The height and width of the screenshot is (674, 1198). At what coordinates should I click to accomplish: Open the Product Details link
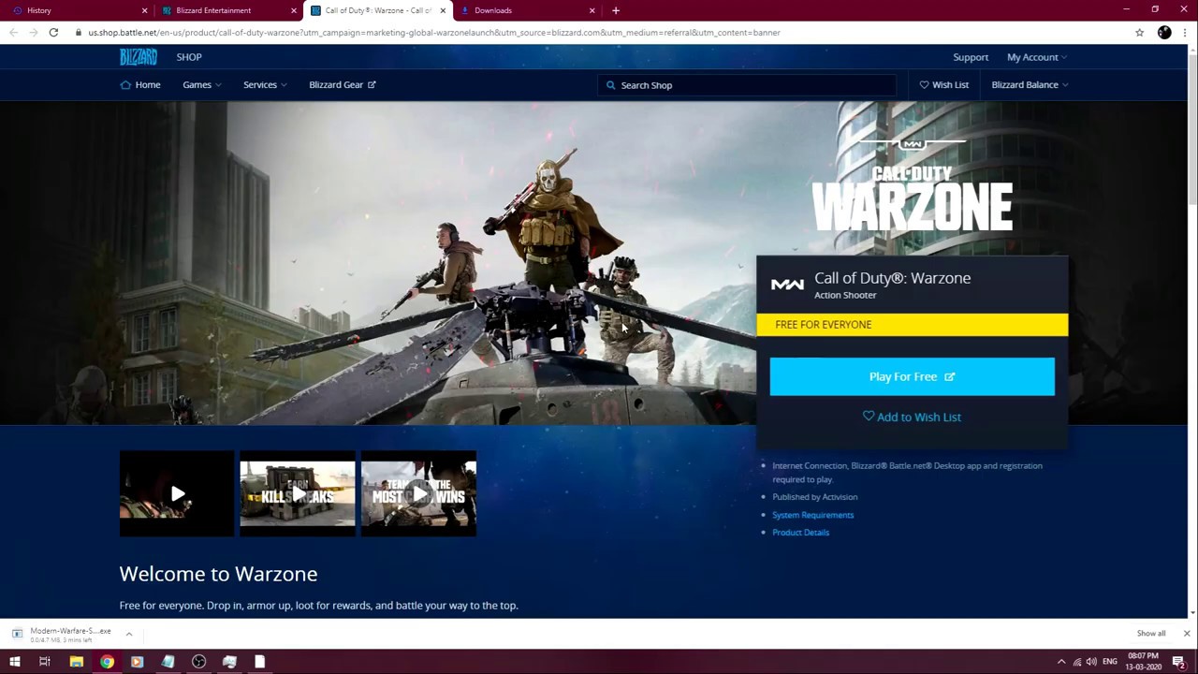pyautogui.click(x=800, y=533)
